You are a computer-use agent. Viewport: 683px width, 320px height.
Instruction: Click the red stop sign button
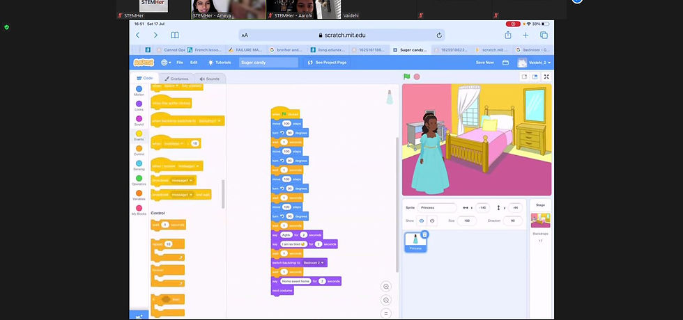(417, 77)
